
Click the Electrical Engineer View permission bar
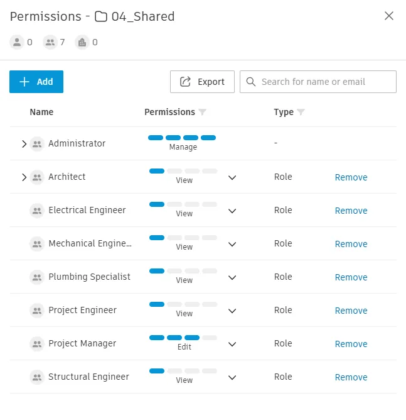point(183,204)
